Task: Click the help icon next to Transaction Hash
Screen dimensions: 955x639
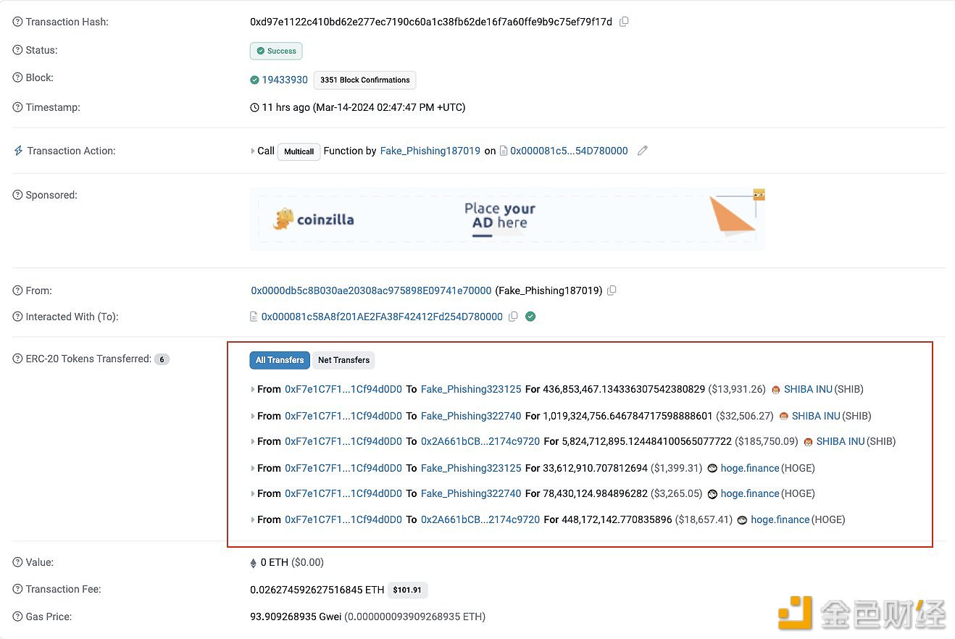Action: click(17, 22)
